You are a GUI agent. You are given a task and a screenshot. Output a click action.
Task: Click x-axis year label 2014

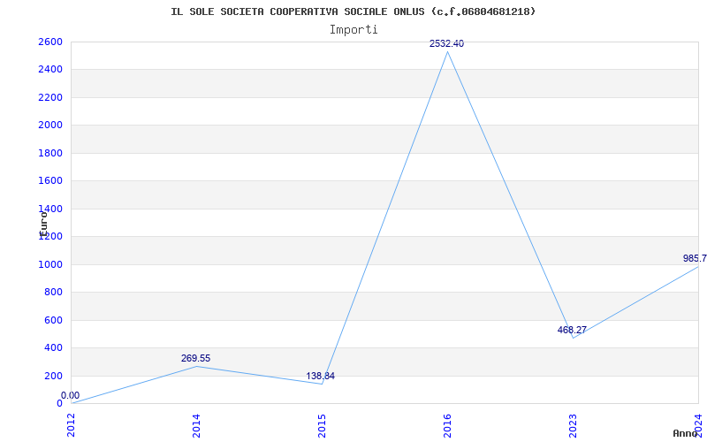tap(196, 425)
